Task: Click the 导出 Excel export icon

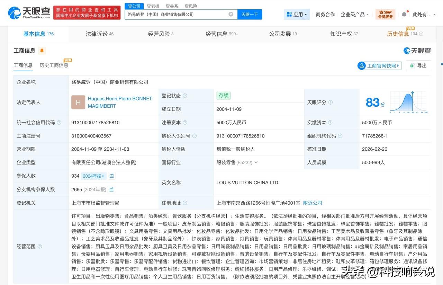Action: [x=413, y=66]
